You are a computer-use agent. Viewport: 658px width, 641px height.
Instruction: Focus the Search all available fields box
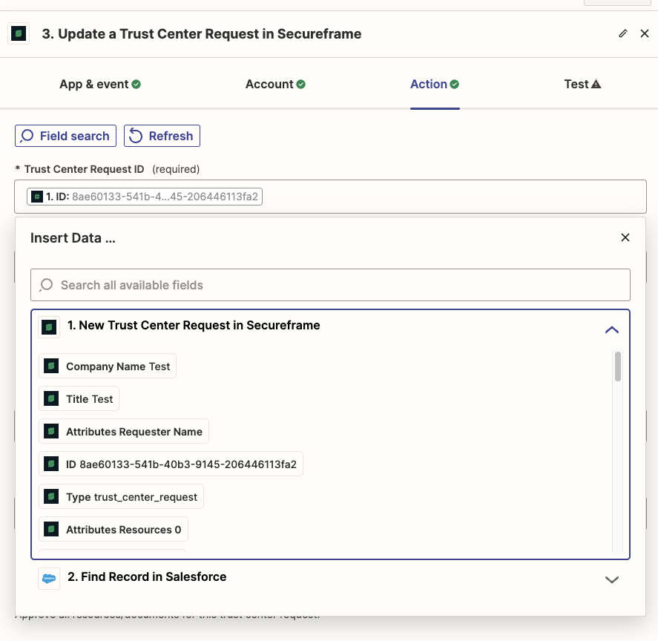330,285
